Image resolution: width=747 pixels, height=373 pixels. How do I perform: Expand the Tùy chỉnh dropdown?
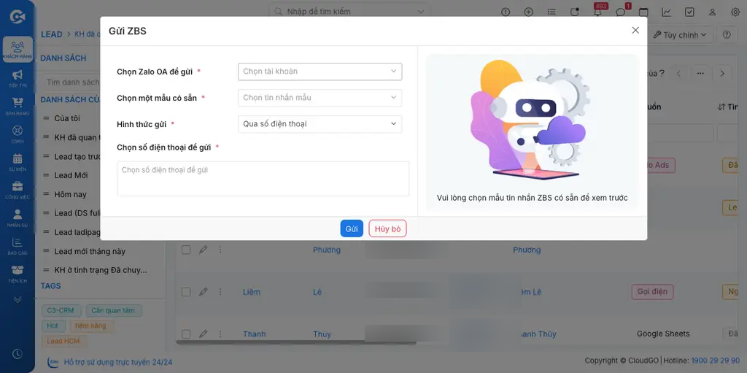click(x=681, y=35)
